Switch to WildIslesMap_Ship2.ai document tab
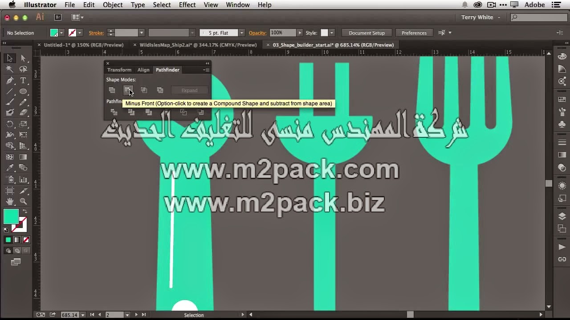This screenshot has width=570, height=320. (x=198, y=45)
